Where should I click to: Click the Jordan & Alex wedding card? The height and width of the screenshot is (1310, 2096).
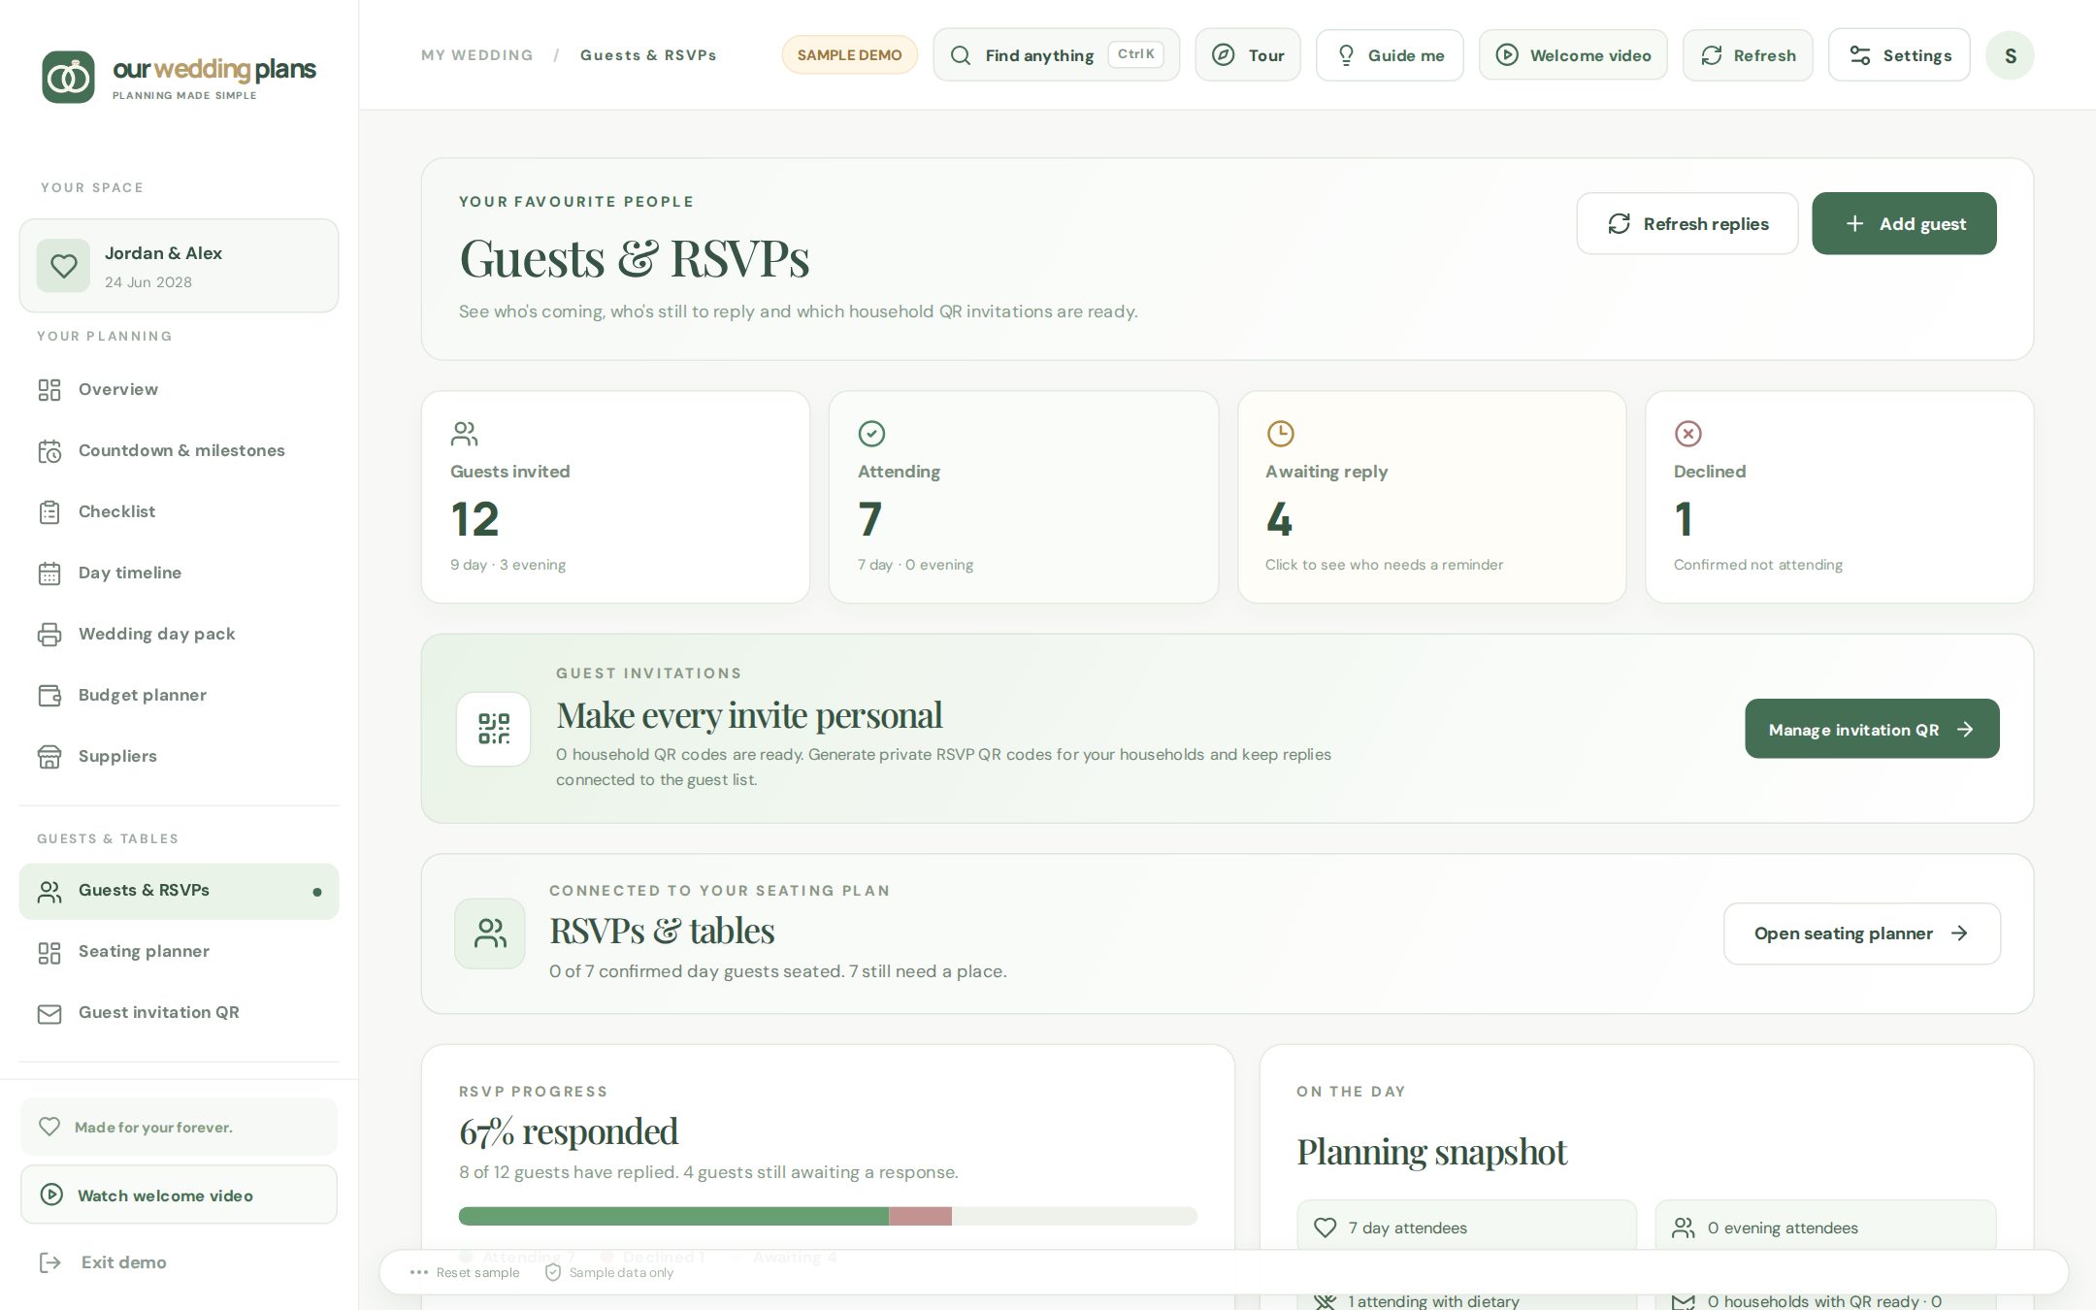click(179, 266)
